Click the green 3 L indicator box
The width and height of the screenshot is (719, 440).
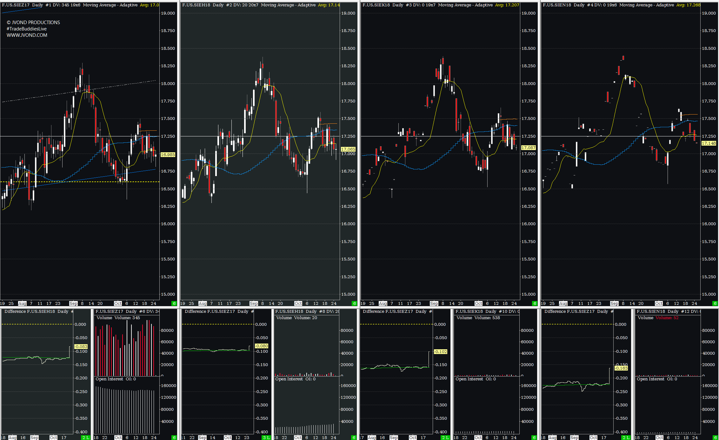tap(266, 437)
